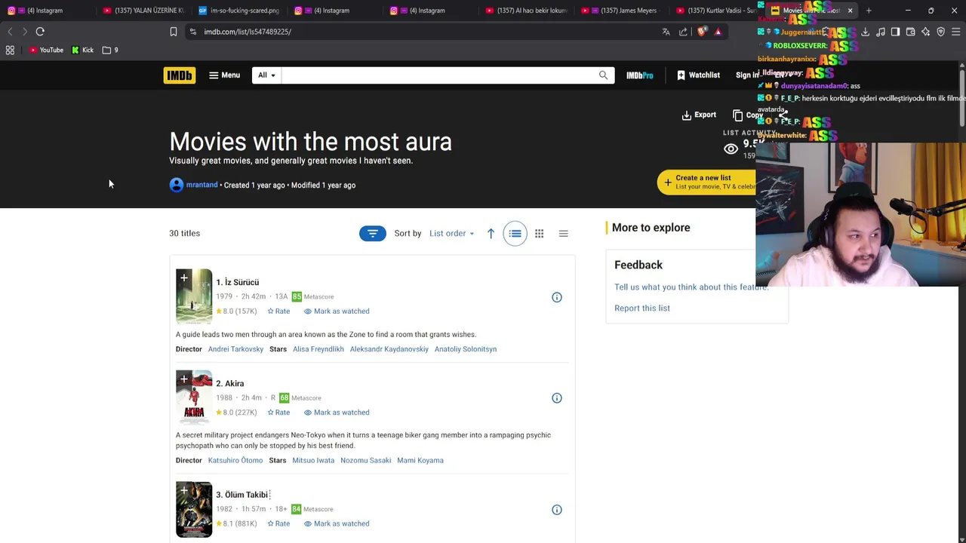Mark İz Sürücü as watched
The width and height of the screenshot is (966, 543).
(337, 311)
